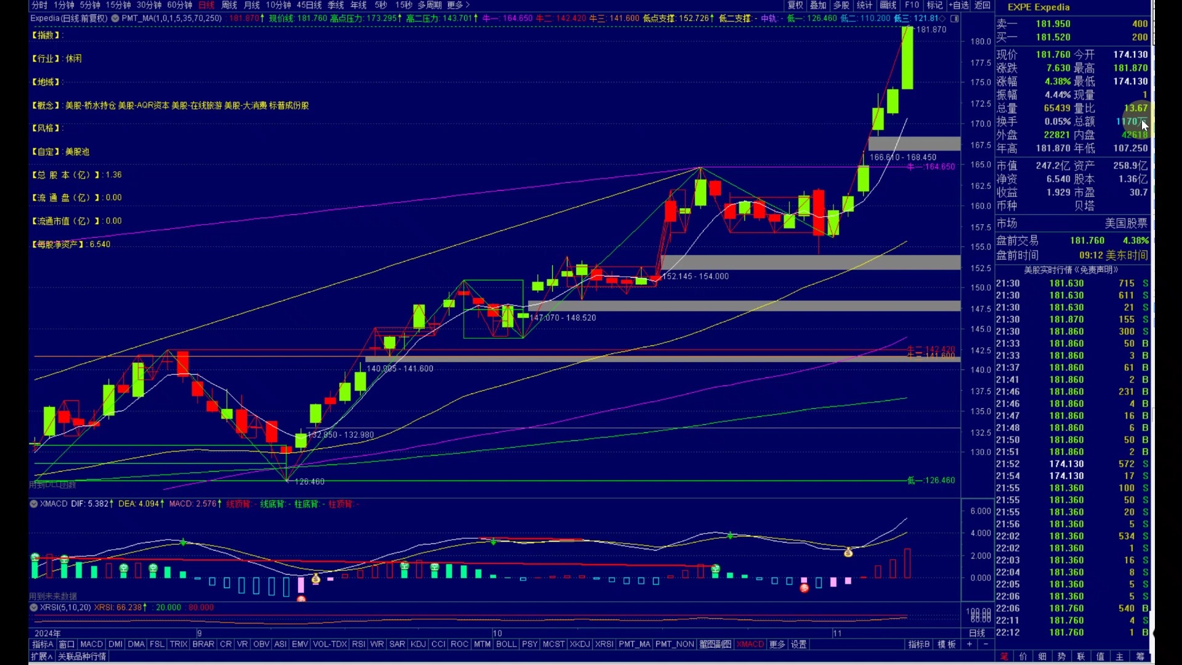The width and height of the screenshot is (1182, 665).
Task: Select the 价 price tab in quote panel
Action: coord(1023,656)
